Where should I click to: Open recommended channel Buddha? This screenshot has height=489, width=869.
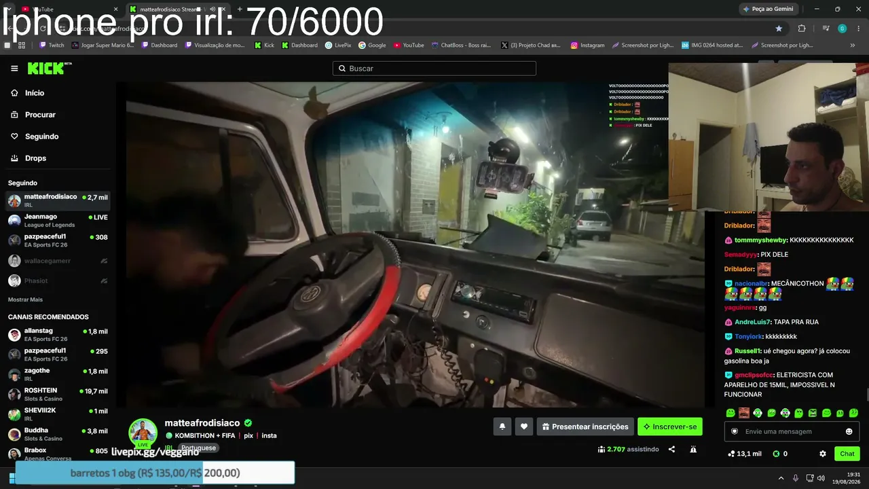point(58,433)
